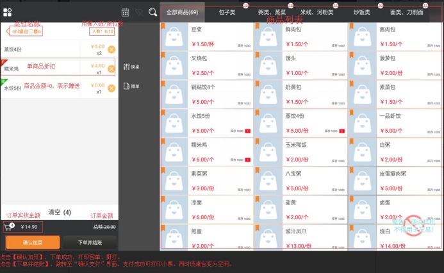Remove 糯米鸡 from the order list

point(111,69)
